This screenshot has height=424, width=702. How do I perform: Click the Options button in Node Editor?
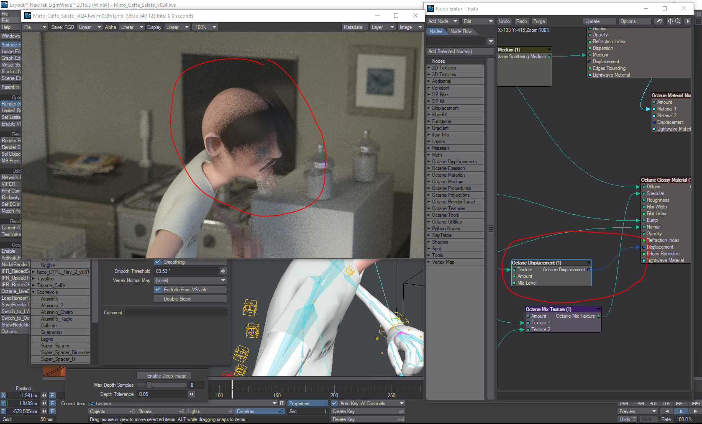click(635, 21)
